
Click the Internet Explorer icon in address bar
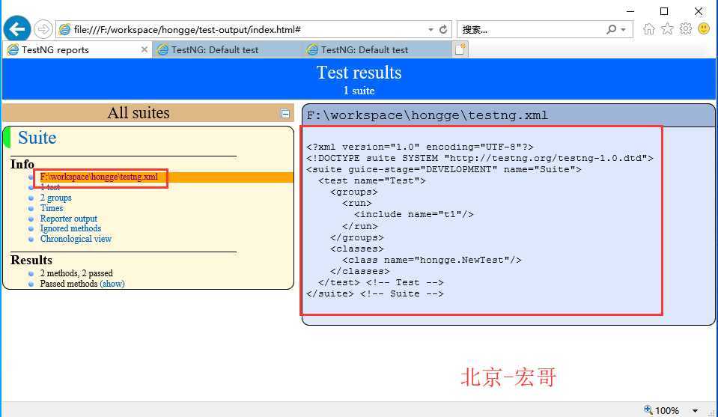[x=65, y=29]
